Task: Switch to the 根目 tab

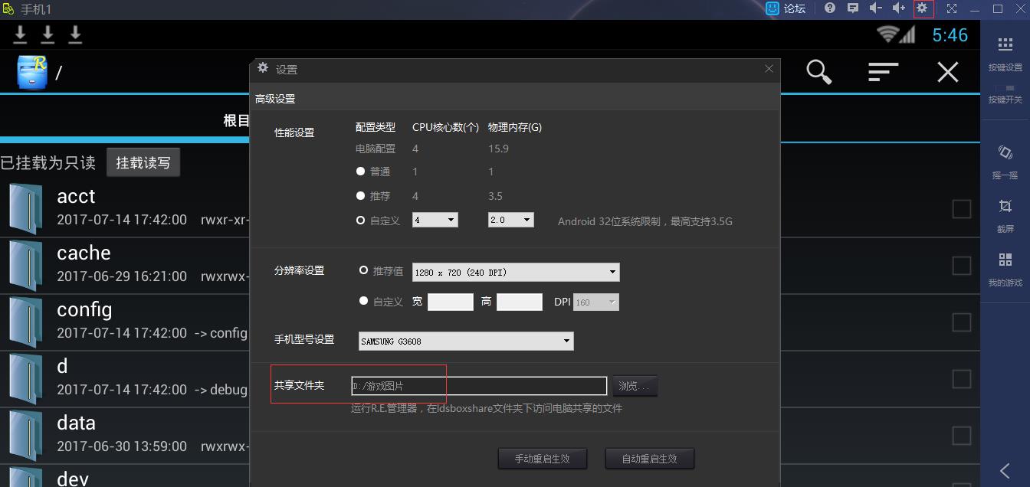Action: (x=236, y=120)
